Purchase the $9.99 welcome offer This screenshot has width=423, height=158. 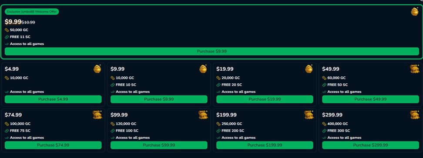212,51
